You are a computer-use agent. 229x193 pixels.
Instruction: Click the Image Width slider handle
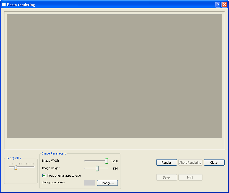point(106,161)
